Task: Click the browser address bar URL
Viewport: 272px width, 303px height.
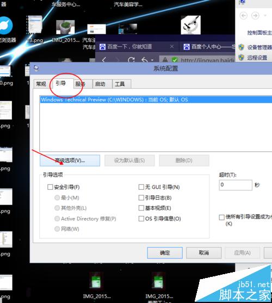Action: [207, 60]
